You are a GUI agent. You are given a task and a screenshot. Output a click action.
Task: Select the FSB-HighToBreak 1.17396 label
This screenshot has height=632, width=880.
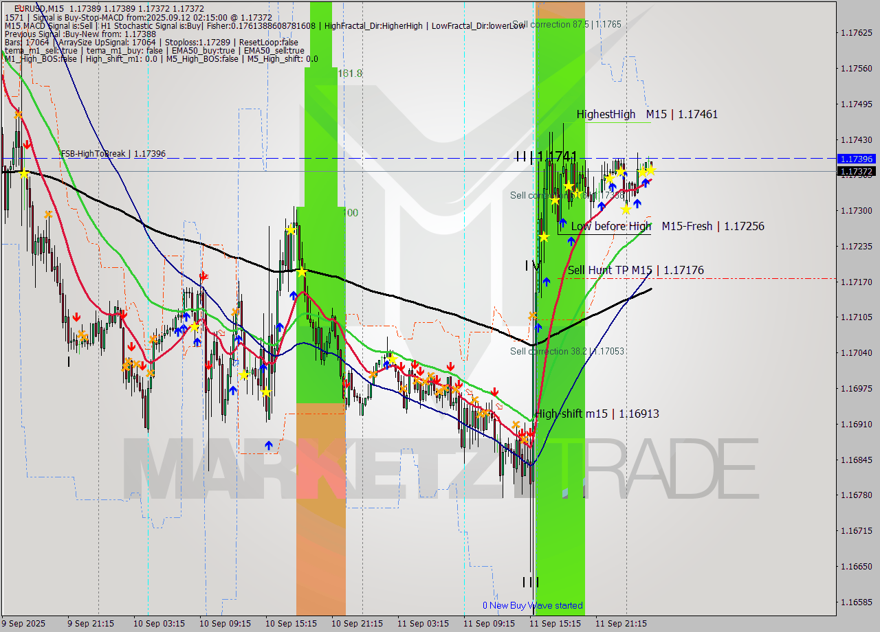[113, 153]
